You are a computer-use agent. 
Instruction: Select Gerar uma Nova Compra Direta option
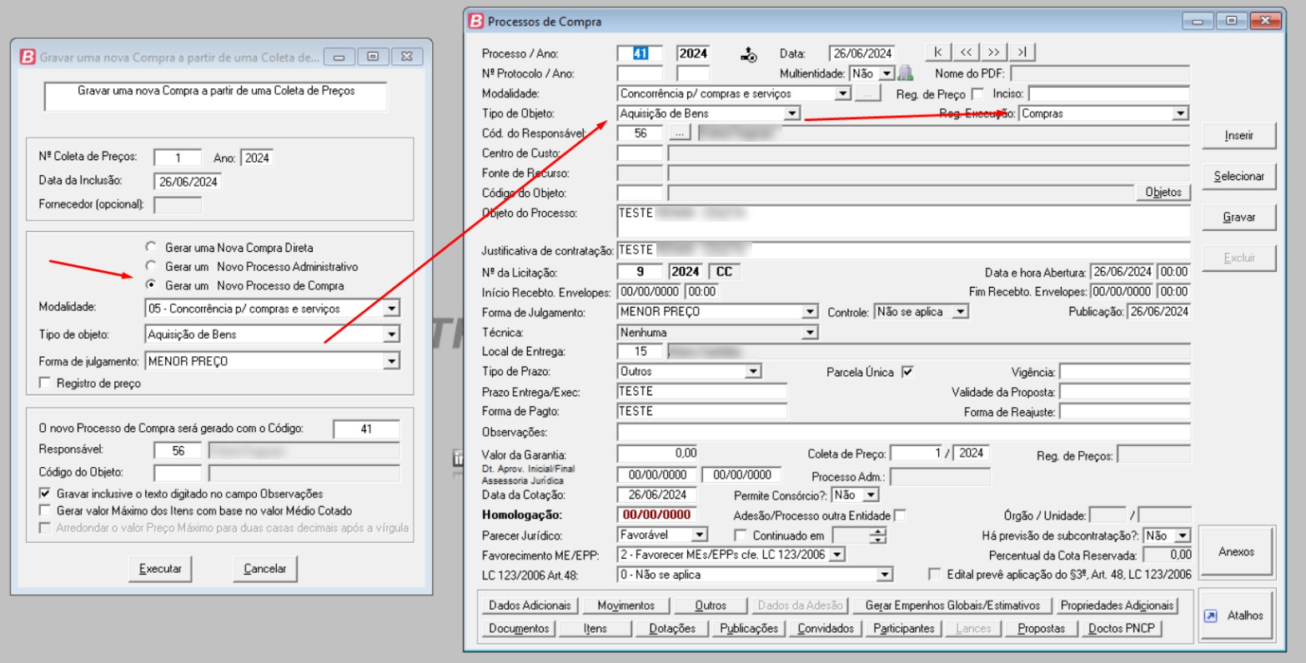click(x=150, y=248)
